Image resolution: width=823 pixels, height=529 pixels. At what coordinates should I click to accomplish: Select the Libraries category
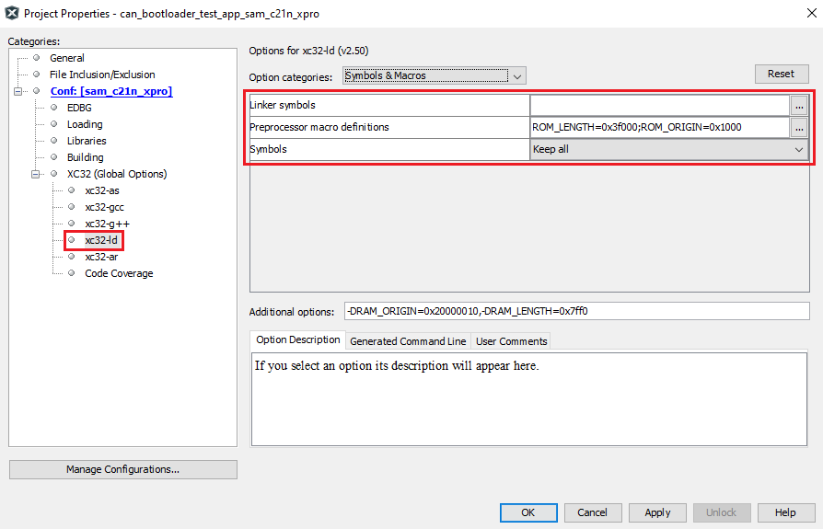(x=87, y=141)
